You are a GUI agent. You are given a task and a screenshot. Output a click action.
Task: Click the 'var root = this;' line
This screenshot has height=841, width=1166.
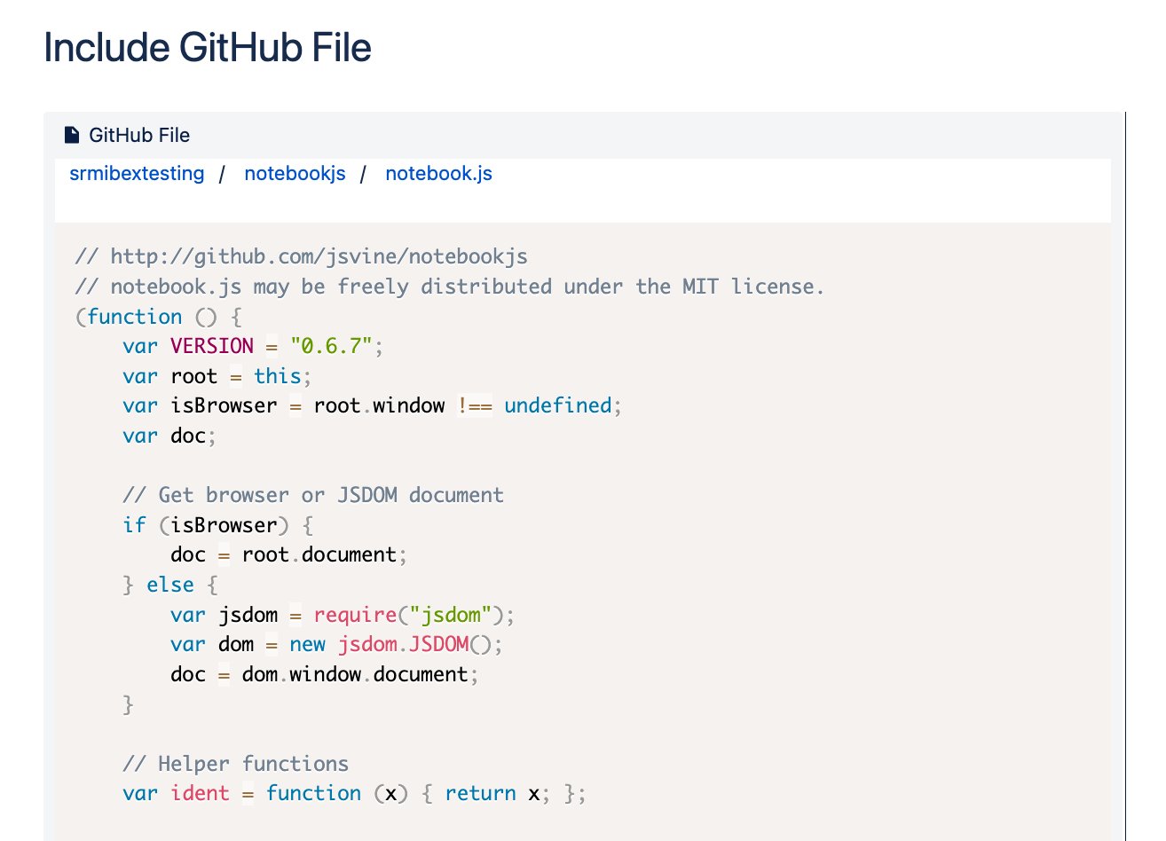coord(217,376)
